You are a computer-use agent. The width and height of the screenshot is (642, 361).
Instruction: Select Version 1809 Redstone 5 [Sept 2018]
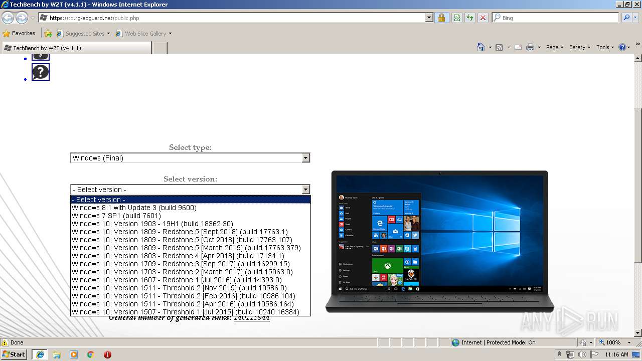point(191,232)
